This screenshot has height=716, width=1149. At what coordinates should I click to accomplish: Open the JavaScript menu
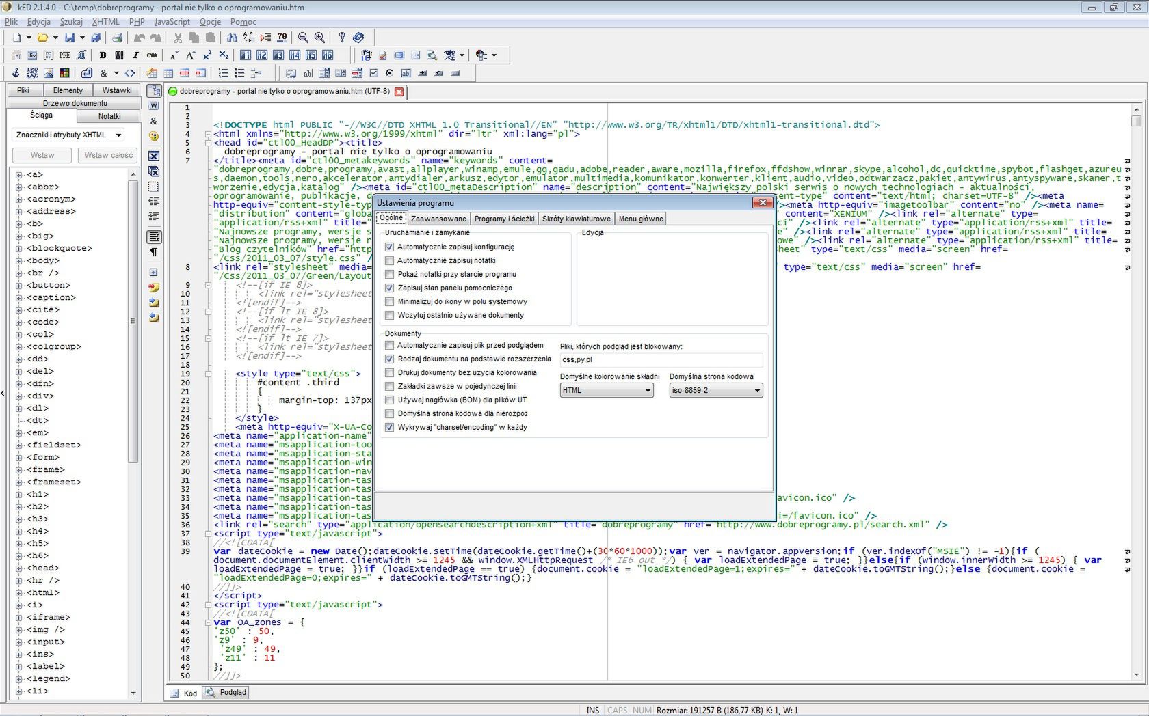click(172, 22)
